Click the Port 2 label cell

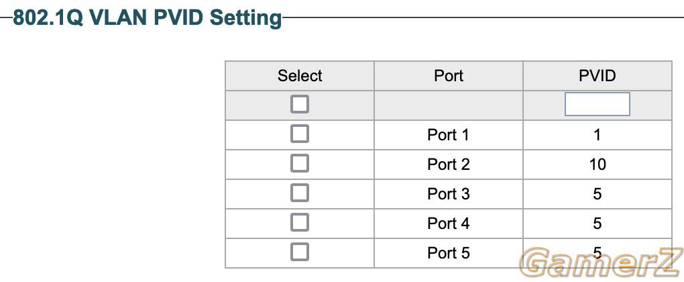(x=449, y=164)
